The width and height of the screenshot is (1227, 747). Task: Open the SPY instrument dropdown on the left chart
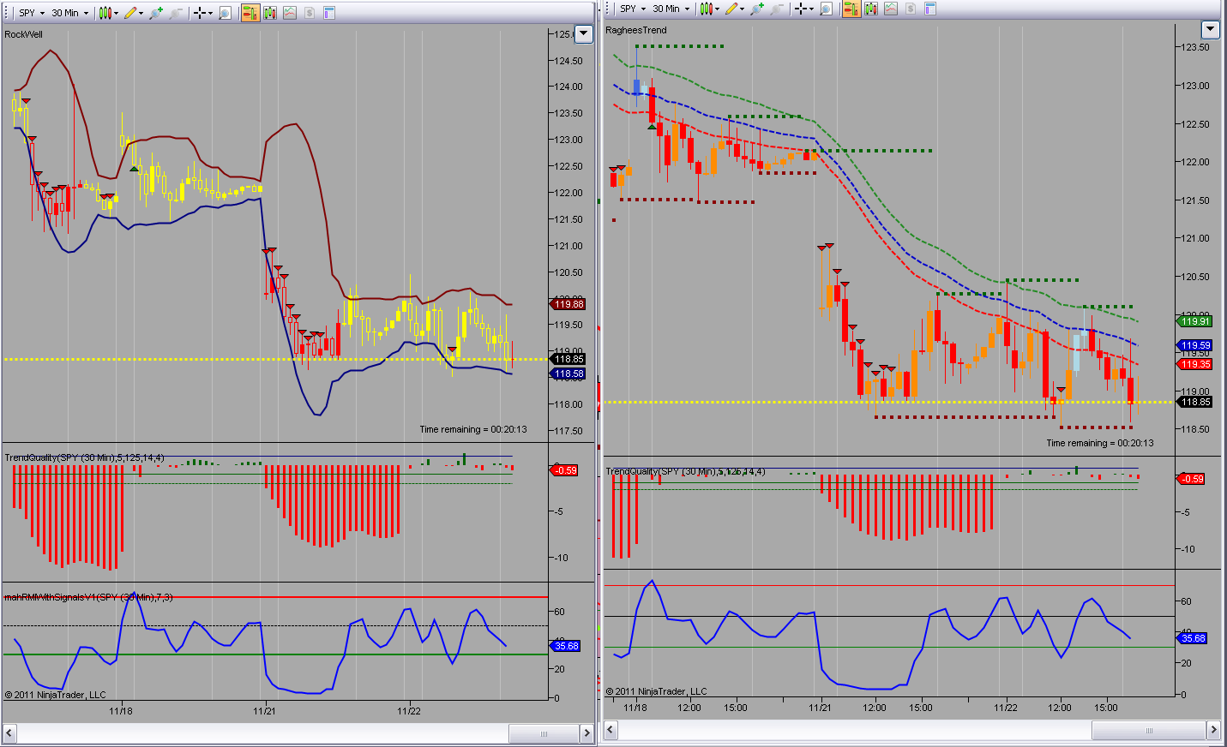click(x=33, y=13)
